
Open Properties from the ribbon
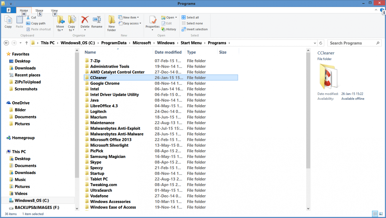point(153,21)
